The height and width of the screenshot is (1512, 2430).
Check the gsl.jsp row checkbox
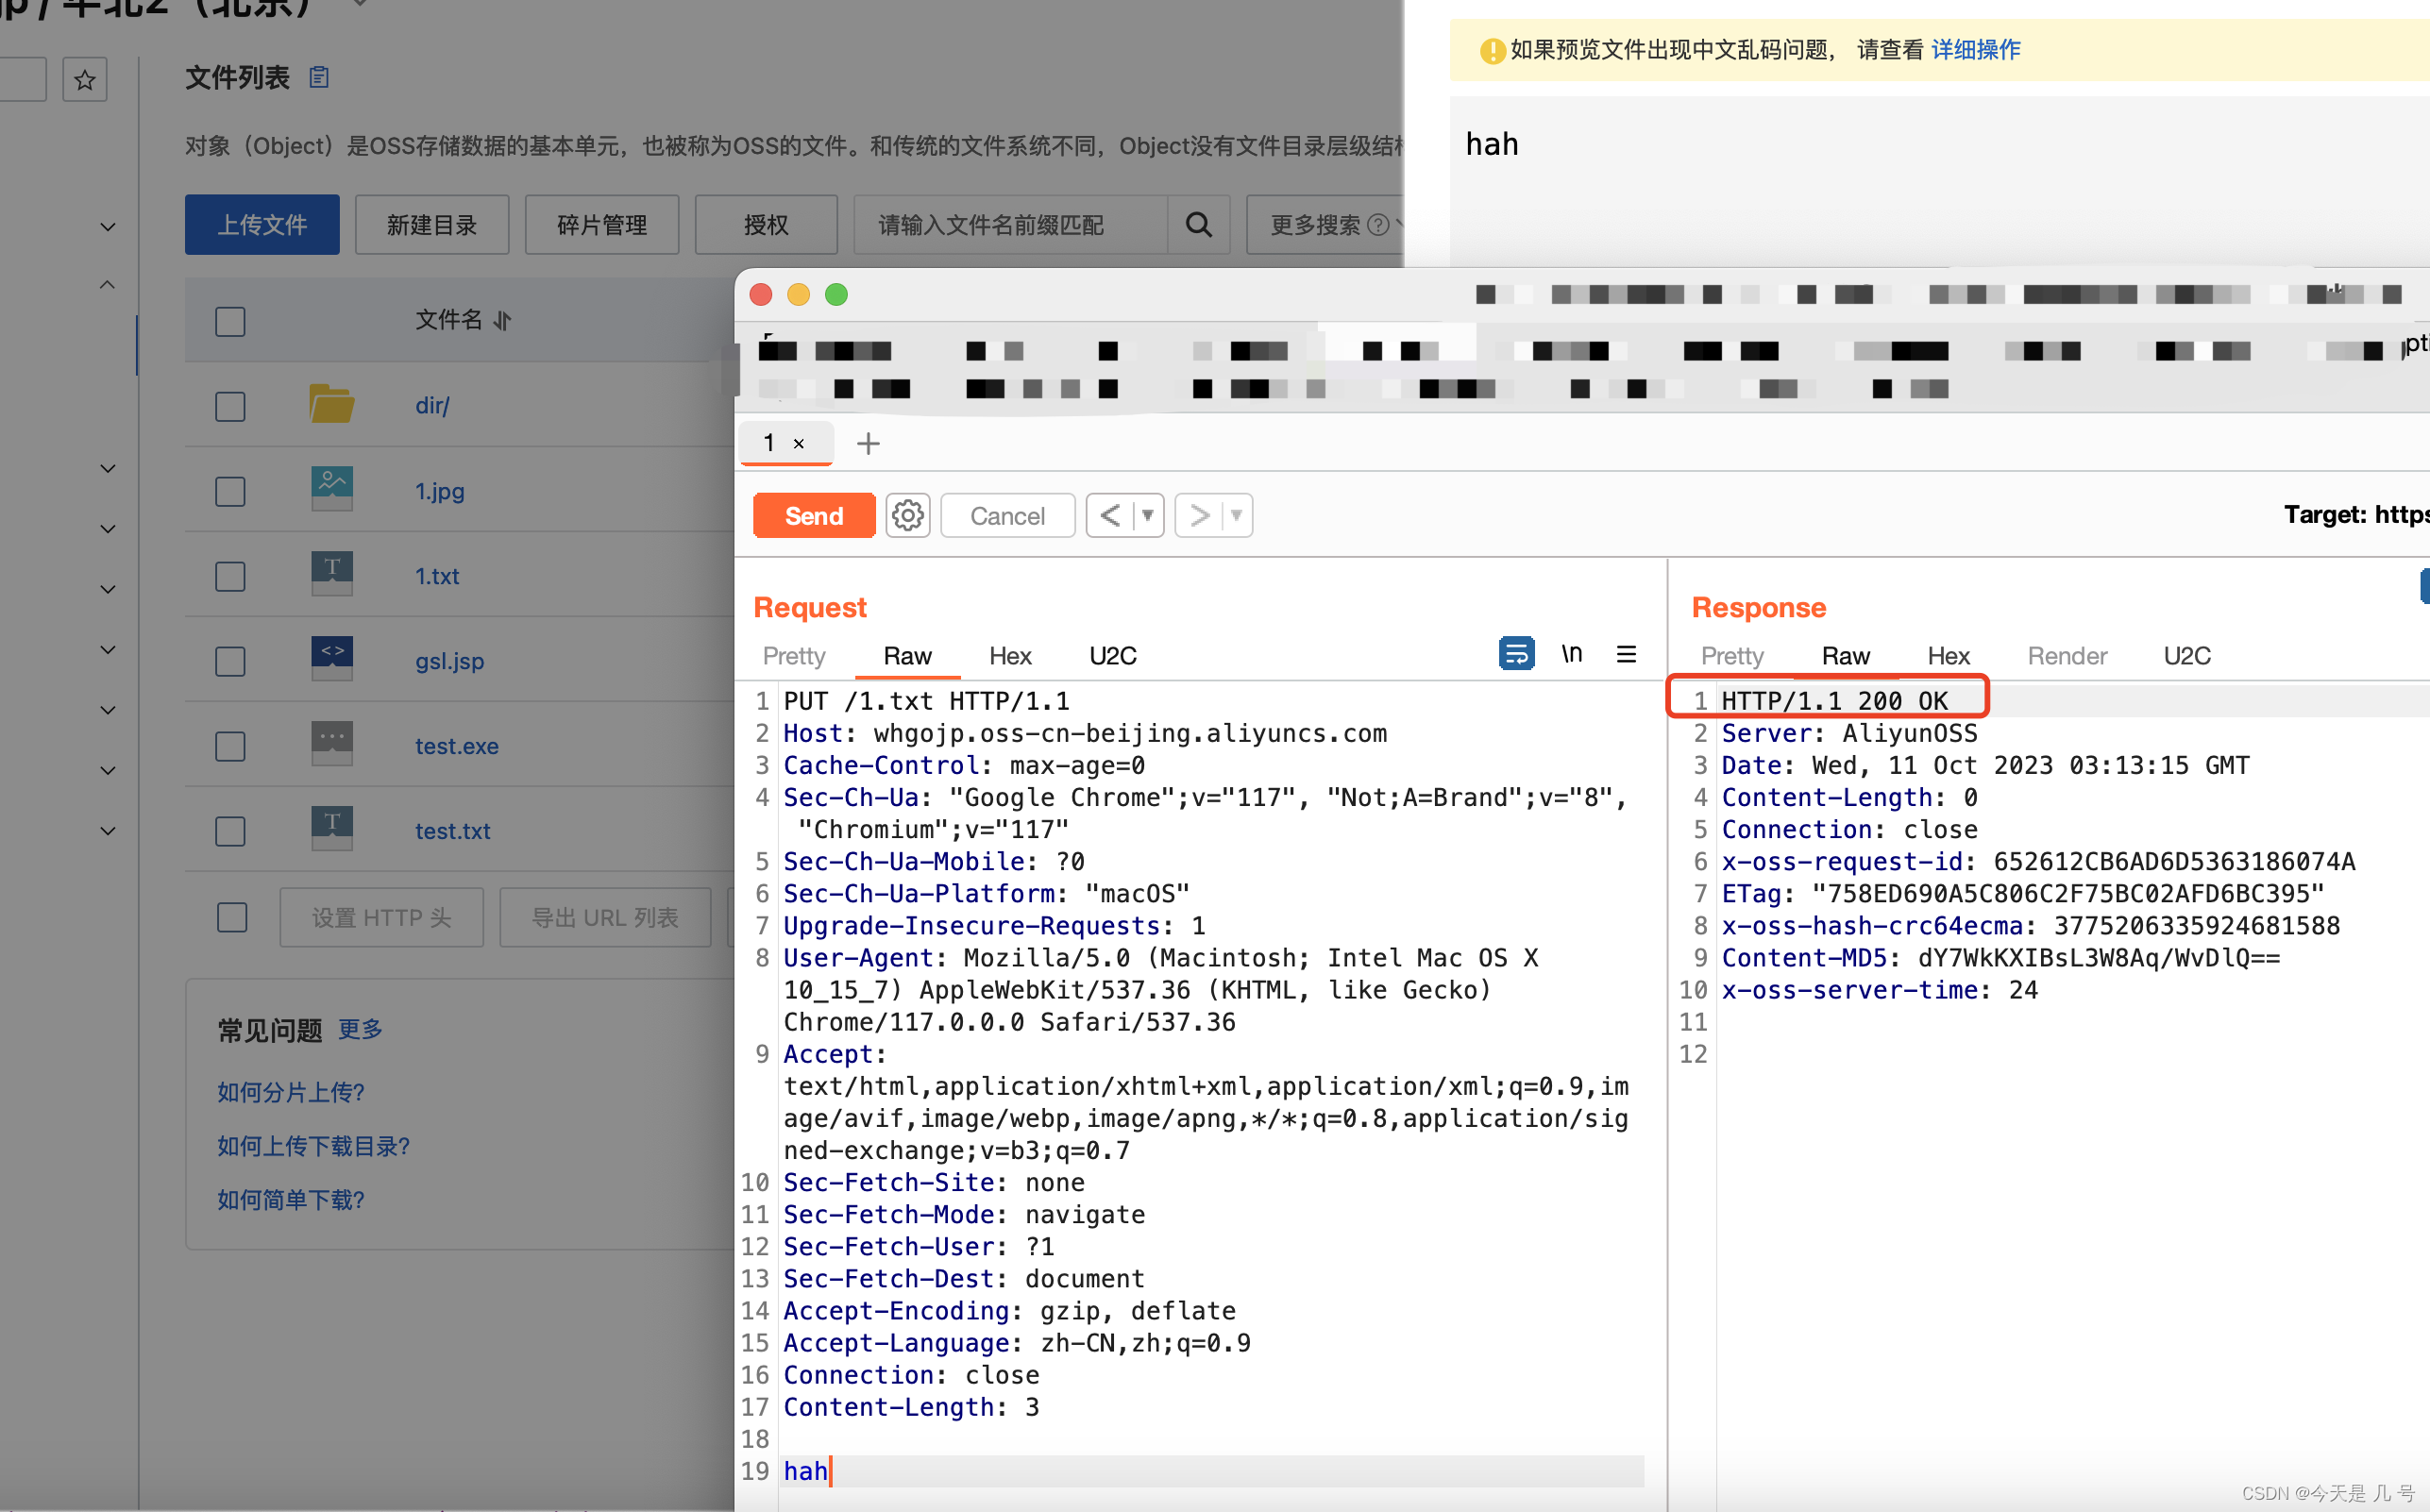click(230, 661)
